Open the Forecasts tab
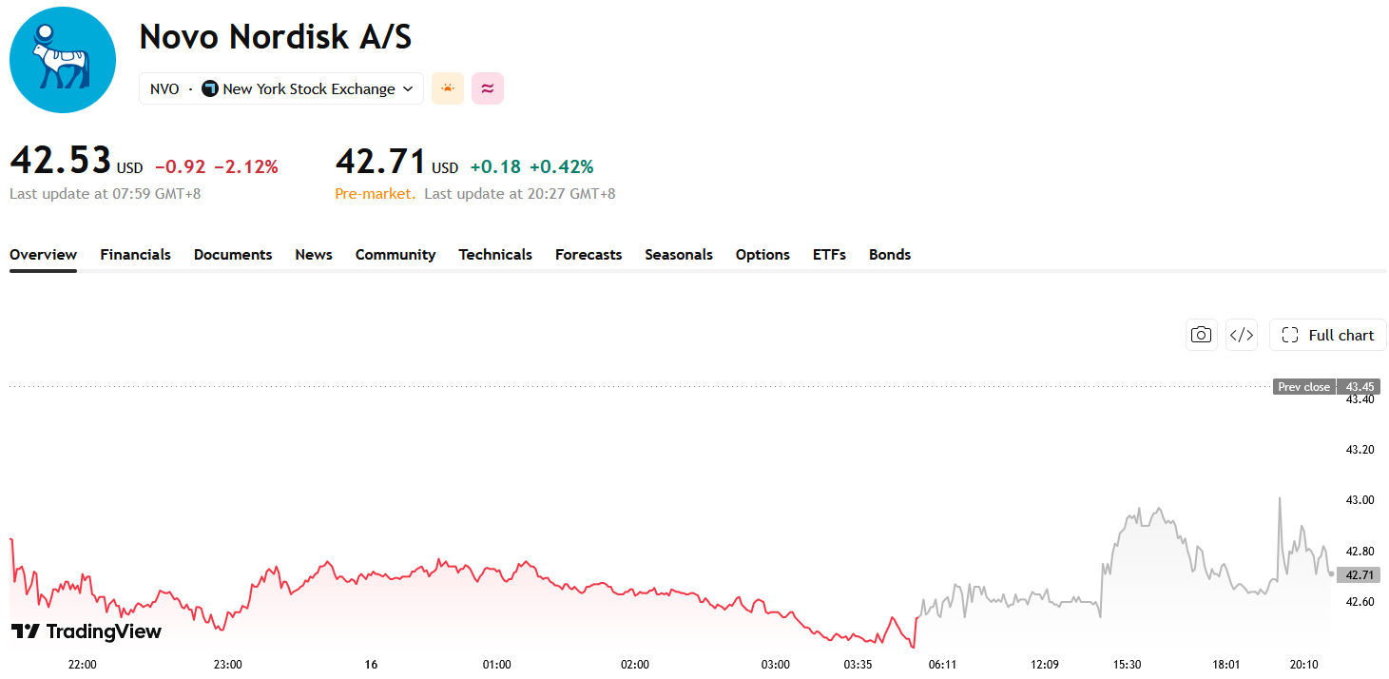1389x679 pixels. (x=588, y=254)
